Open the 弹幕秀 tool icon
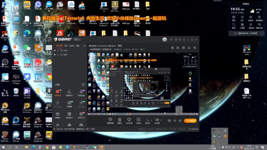Viewport: 267px width, 150px height. pos(57,115)
